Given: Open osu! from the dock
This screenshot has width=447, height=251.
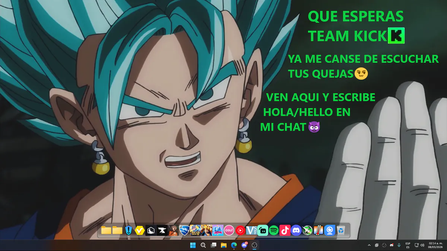Looking at the screenshot, I should pos(229,231).
